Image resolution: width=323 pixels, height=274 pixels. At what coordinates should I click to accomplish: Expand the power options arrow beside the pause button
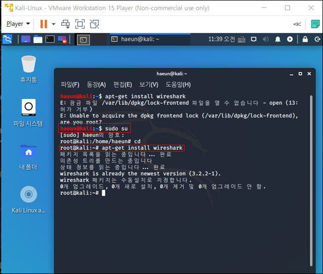click(54, 24)
